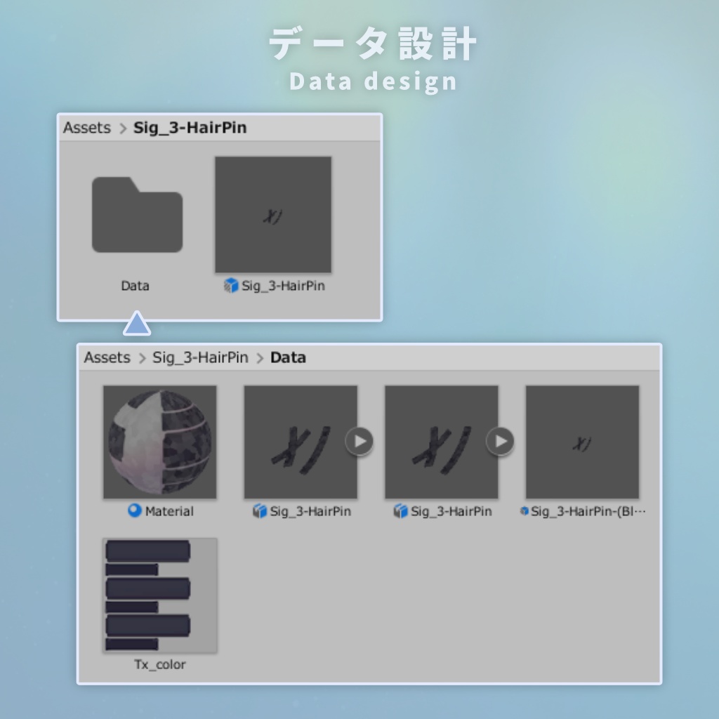Open the Sig_3-HairPin-(Bl… Blender source file
This screenshot has width=719, height=719.
click(582, 441)
